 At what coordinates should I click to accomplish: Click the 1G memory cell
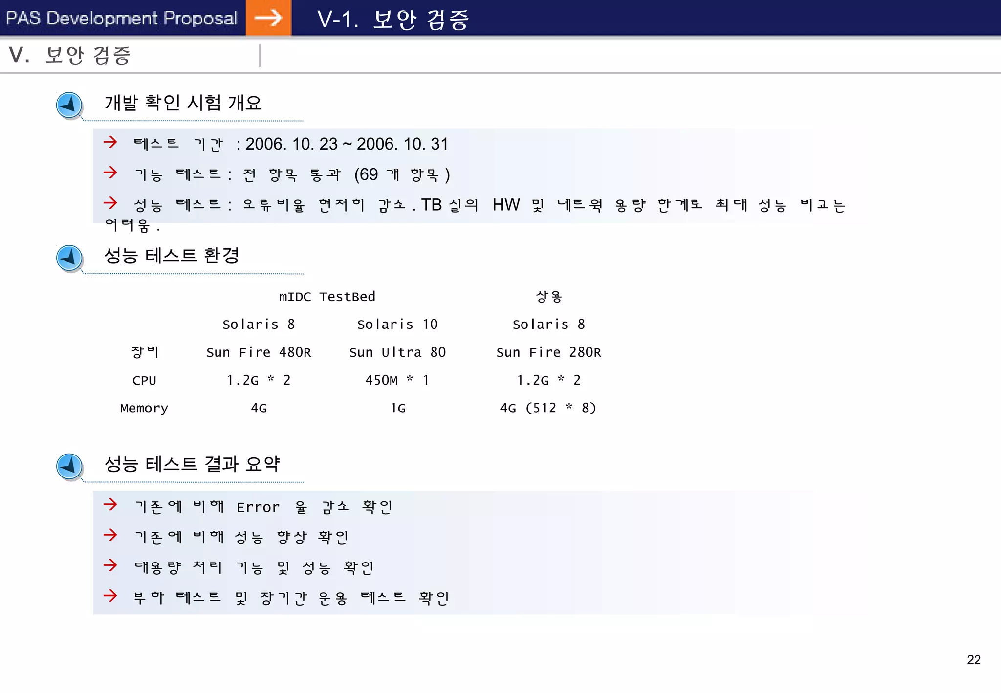[x=398, y=408]
